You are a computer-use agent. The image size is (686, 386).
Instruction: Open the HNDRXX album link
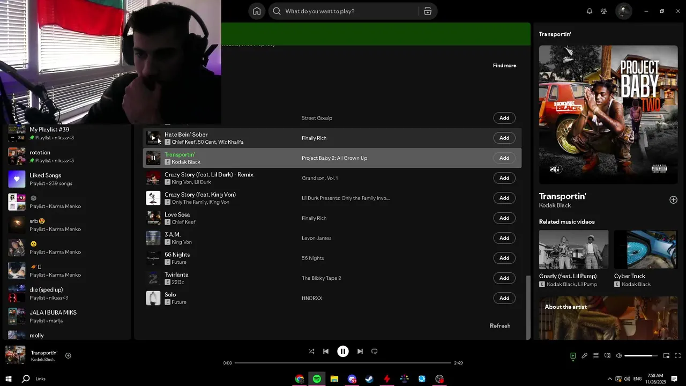(x=312, y=298)
